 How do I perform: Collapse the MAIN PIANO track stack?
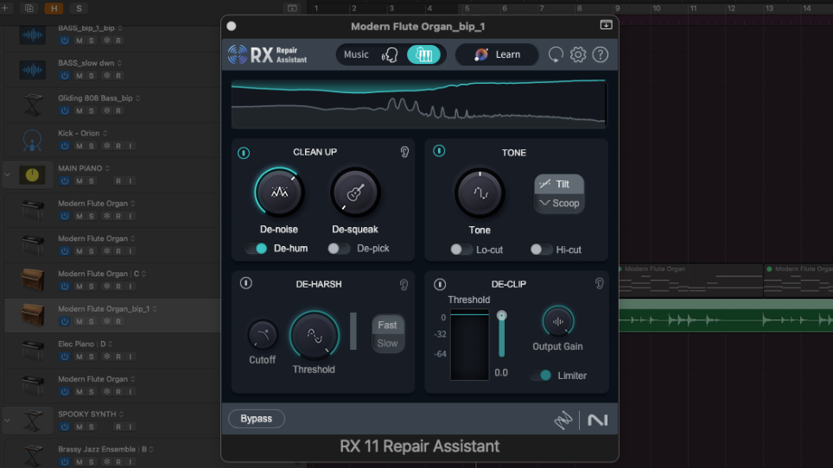[8, 174]
